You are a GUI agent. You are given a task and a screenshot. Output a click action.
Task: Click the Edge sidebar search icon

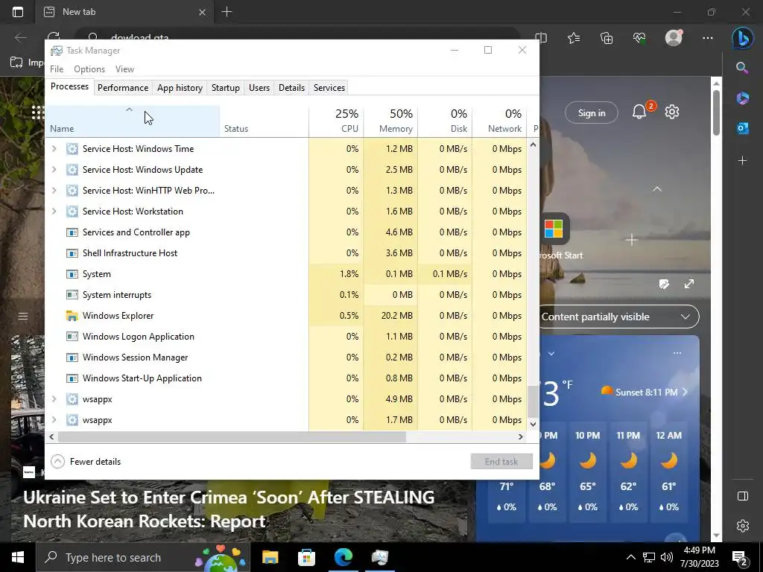point(742,68)
